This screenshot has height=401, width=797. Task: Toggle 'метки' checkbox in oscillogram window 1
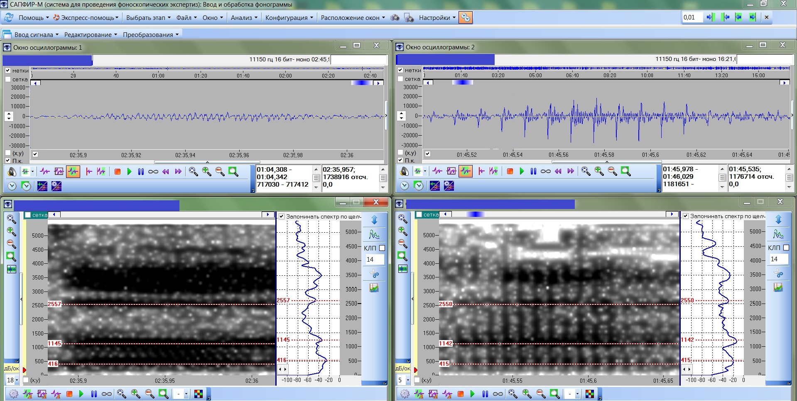click(x=8, y=70)
